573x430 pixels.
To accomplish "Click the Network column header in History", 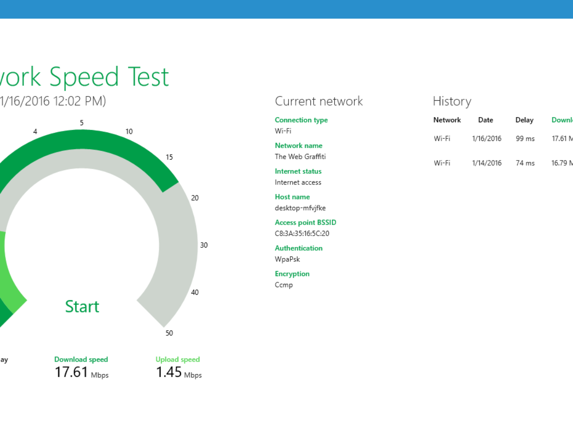I will (447, 120).
